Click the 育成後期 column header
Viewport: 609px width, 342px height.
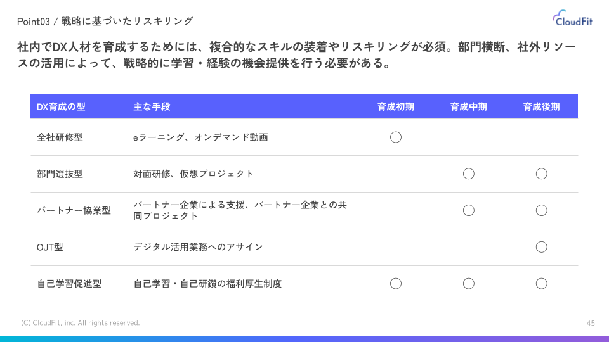(x=542, y=107)
